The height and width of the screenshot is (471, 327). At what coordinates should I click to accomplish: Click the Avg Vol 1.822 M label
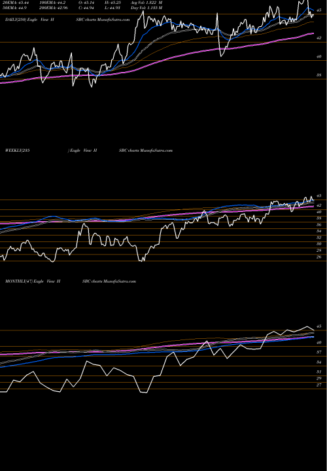coord(146,3)
